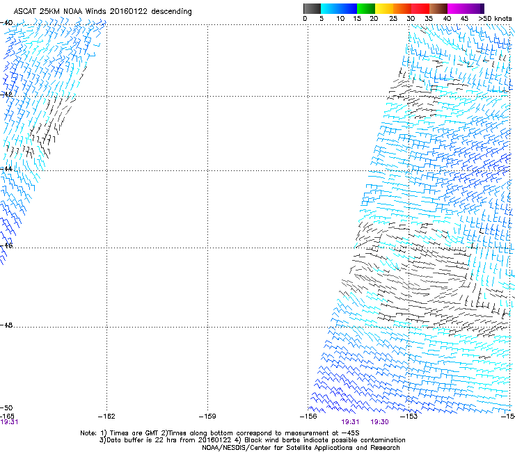Click the green 15-20 knots legend swatch
Image resolution: width=515 pixels, height=452 pixels.
[x=366, y=8]
